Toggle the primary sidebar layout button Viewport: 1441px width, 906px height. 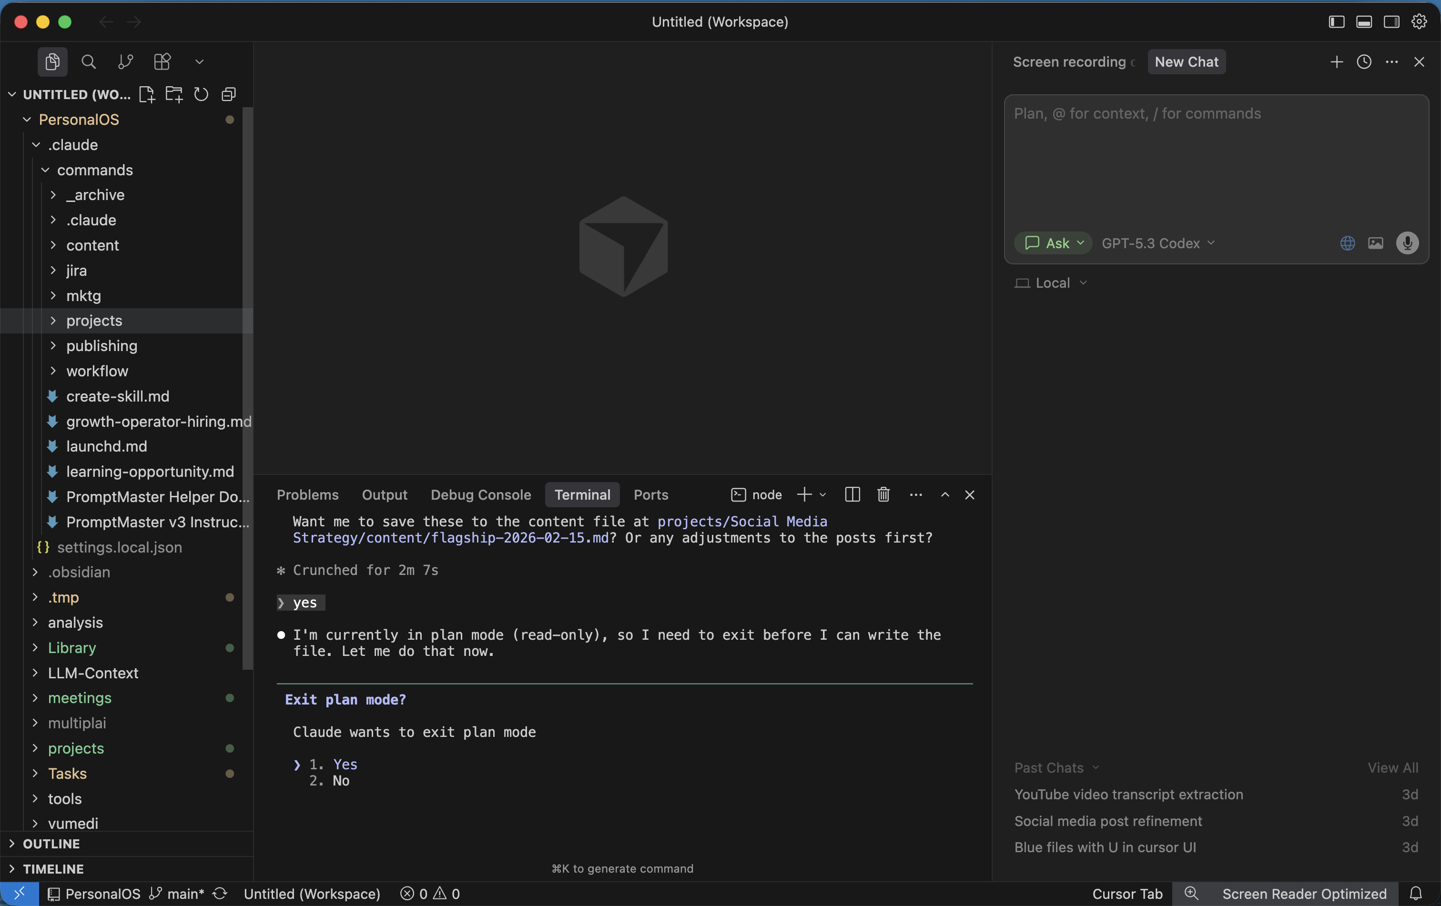(1336, 22)
